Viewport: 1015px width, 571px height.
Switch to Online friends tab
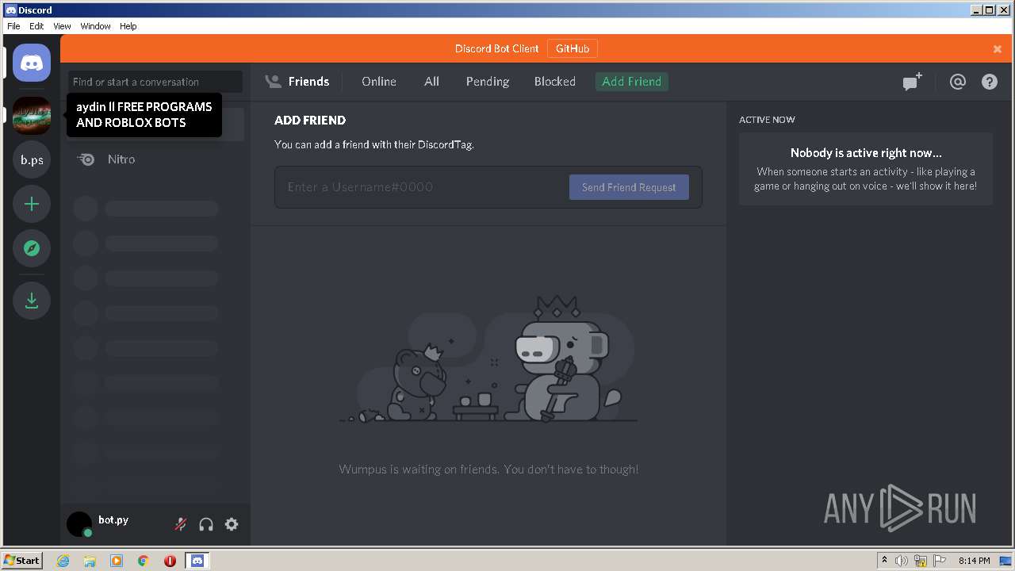379,82
